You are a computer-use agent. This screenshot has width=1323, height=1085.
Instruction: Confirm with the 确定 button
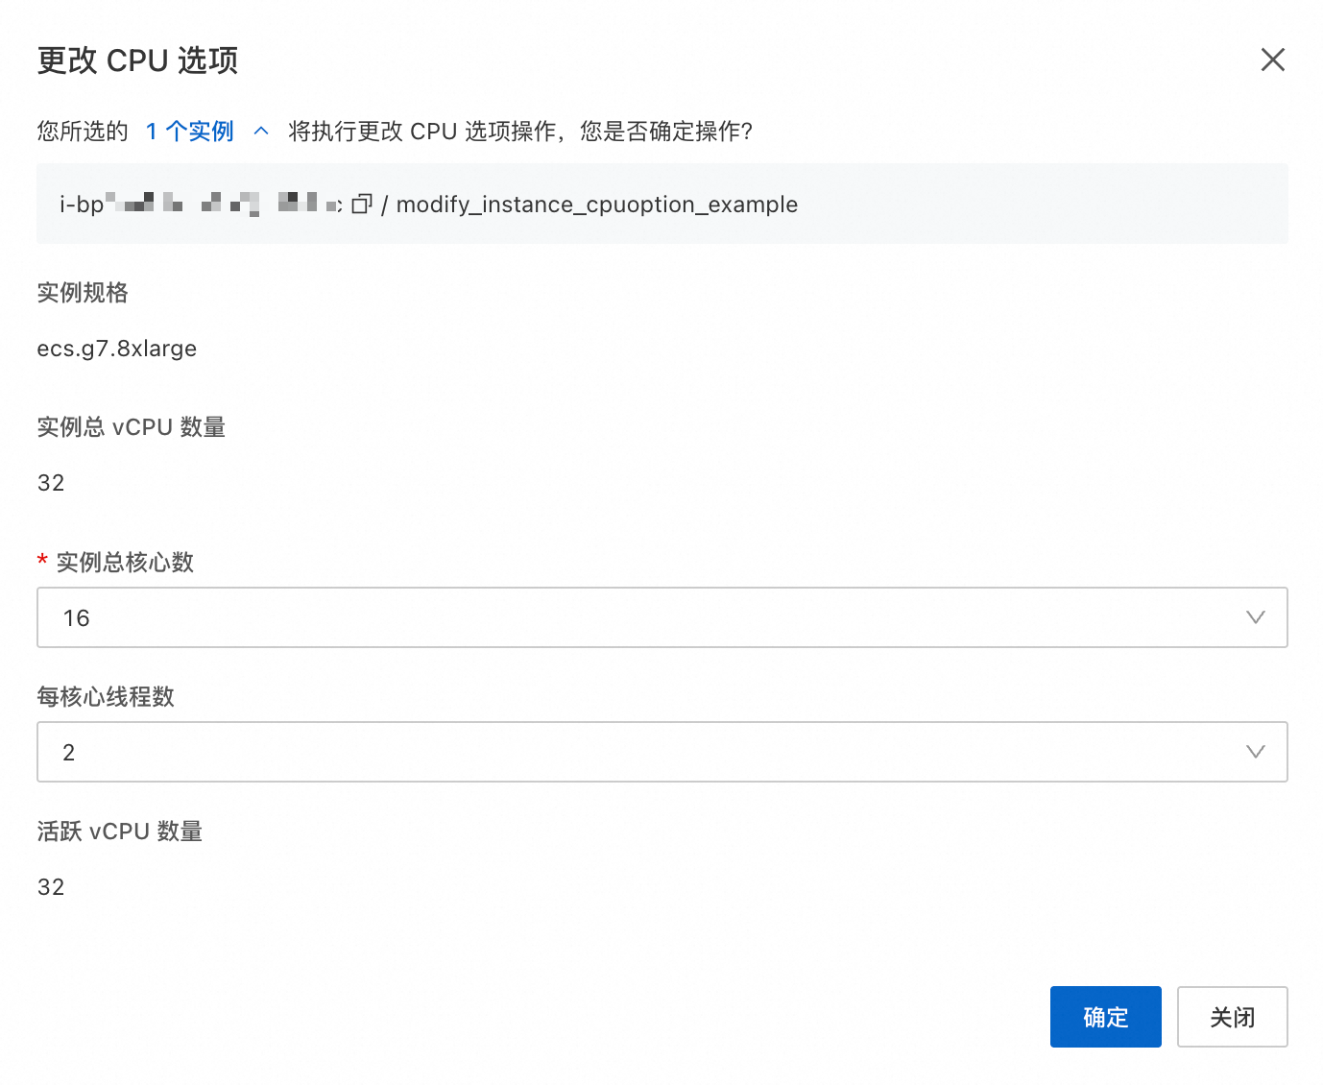point(1105,1017)
